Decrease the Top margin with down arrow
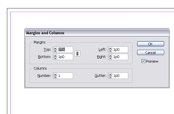174x114 pixels. coord(55,51)
